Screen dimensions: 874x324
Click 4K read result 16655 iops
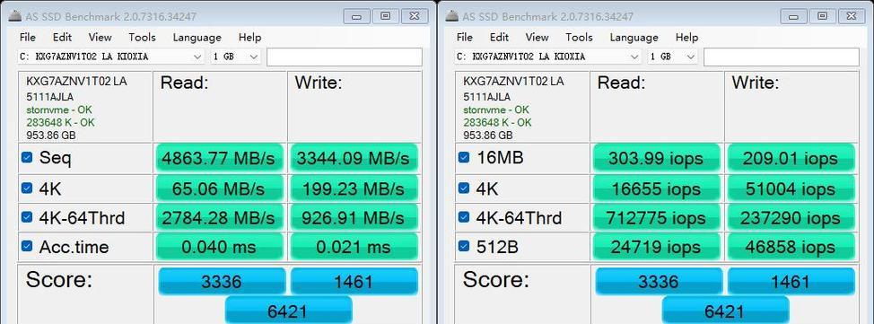pos(656,188)
